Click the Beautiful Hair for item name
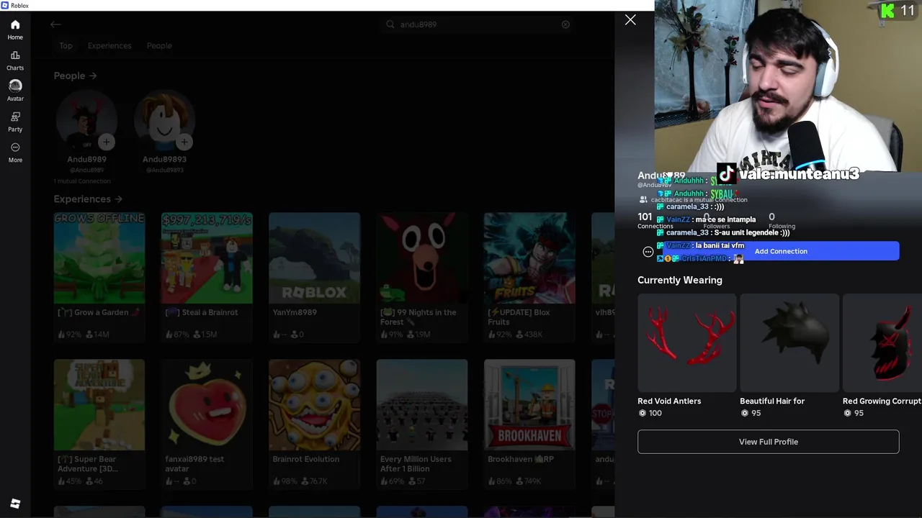Screen dimensions: 922x518 (772, 401)
